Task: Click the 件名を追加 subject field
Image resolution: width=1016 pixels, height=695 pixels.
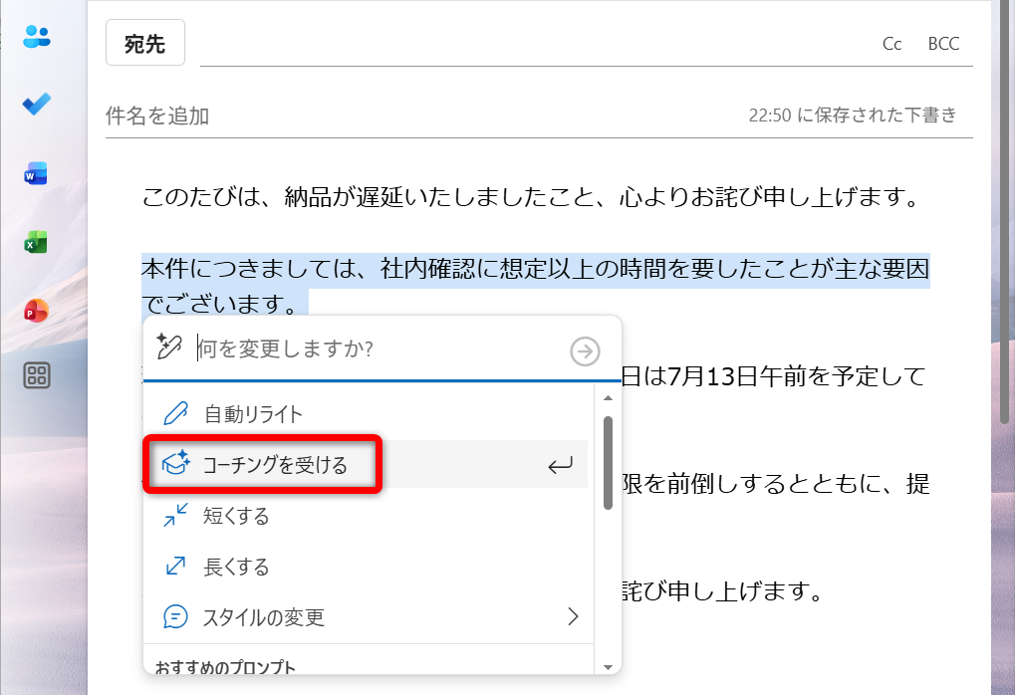Action: coord(426,116)
